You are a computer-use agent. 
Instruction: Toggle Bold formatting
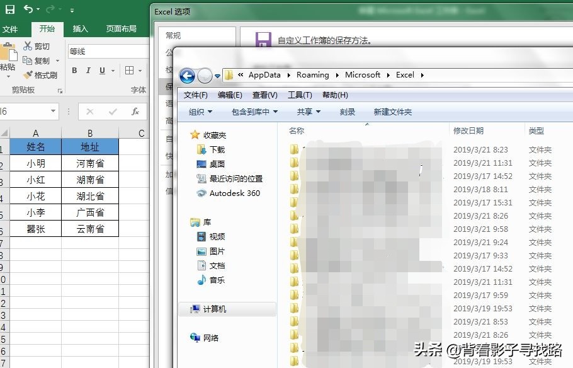(74, 71)
